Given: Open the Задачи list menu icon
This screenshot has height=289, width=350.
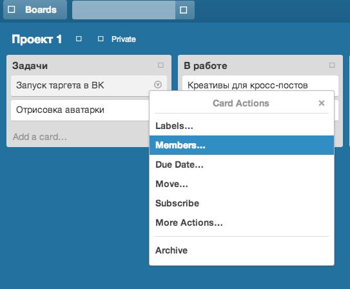Looking at the screenshot, I should [x=160, y=65].
